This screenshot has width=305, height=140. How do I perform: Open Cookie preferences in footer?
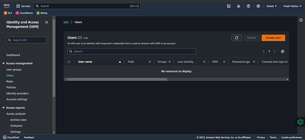click(291, 138)
